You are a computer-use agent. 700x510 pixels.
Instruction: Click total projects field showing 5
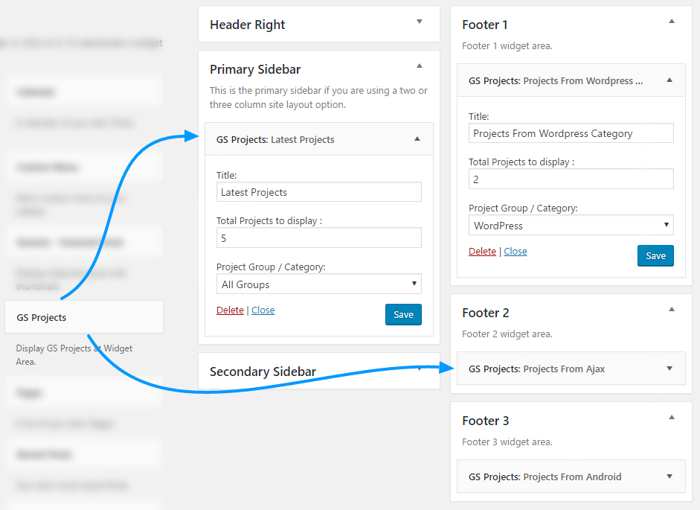319,238
